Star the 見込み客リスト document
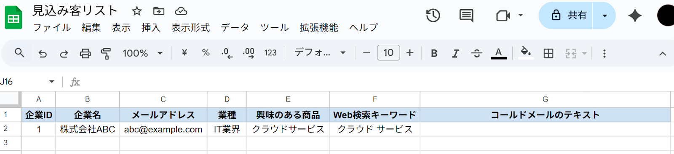This screenshot has height=154, width=674. point(136,11)
